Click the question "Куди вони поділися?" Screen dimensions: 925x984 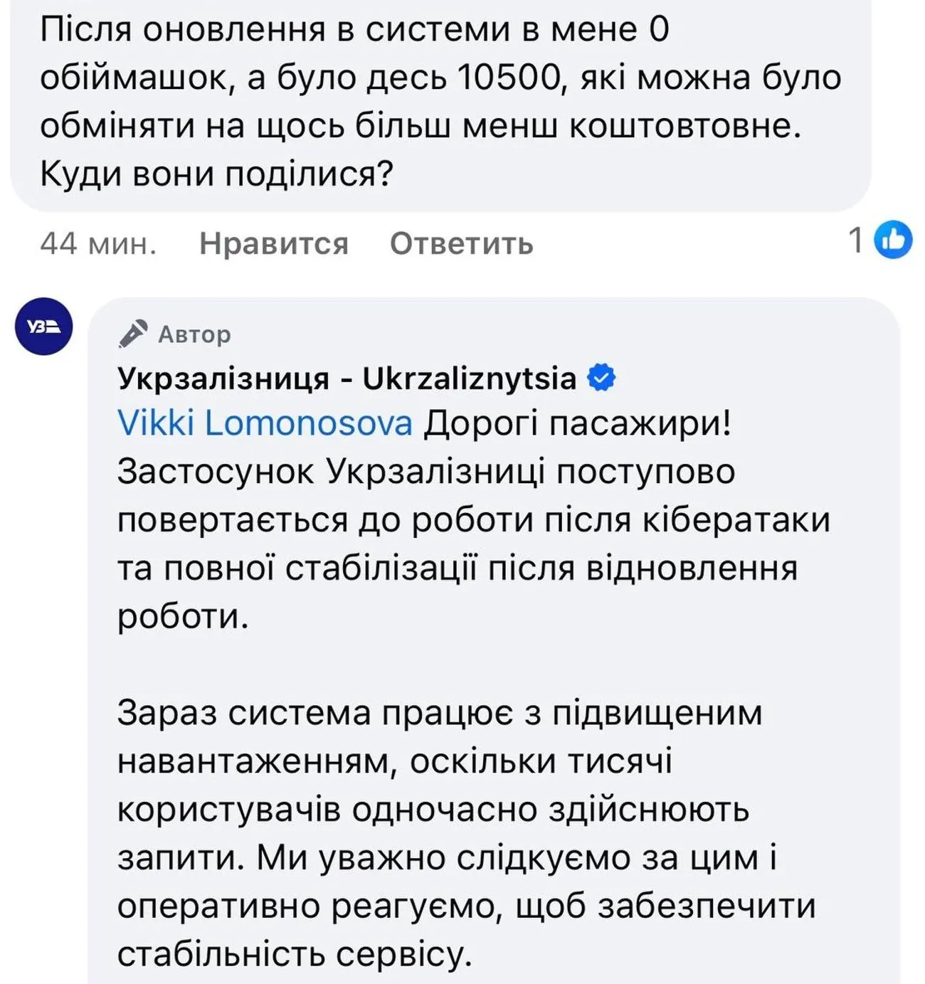pos(216,173)
